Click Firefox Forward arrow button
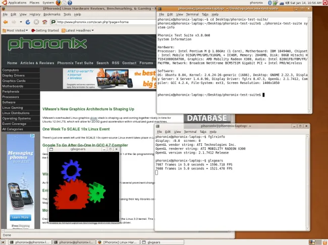This screenshot has height=245, width=328. [x=14, y=22]
